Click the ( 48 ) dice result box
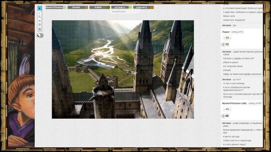This screenshot has width=271, height=152. (x=227, y=109)
